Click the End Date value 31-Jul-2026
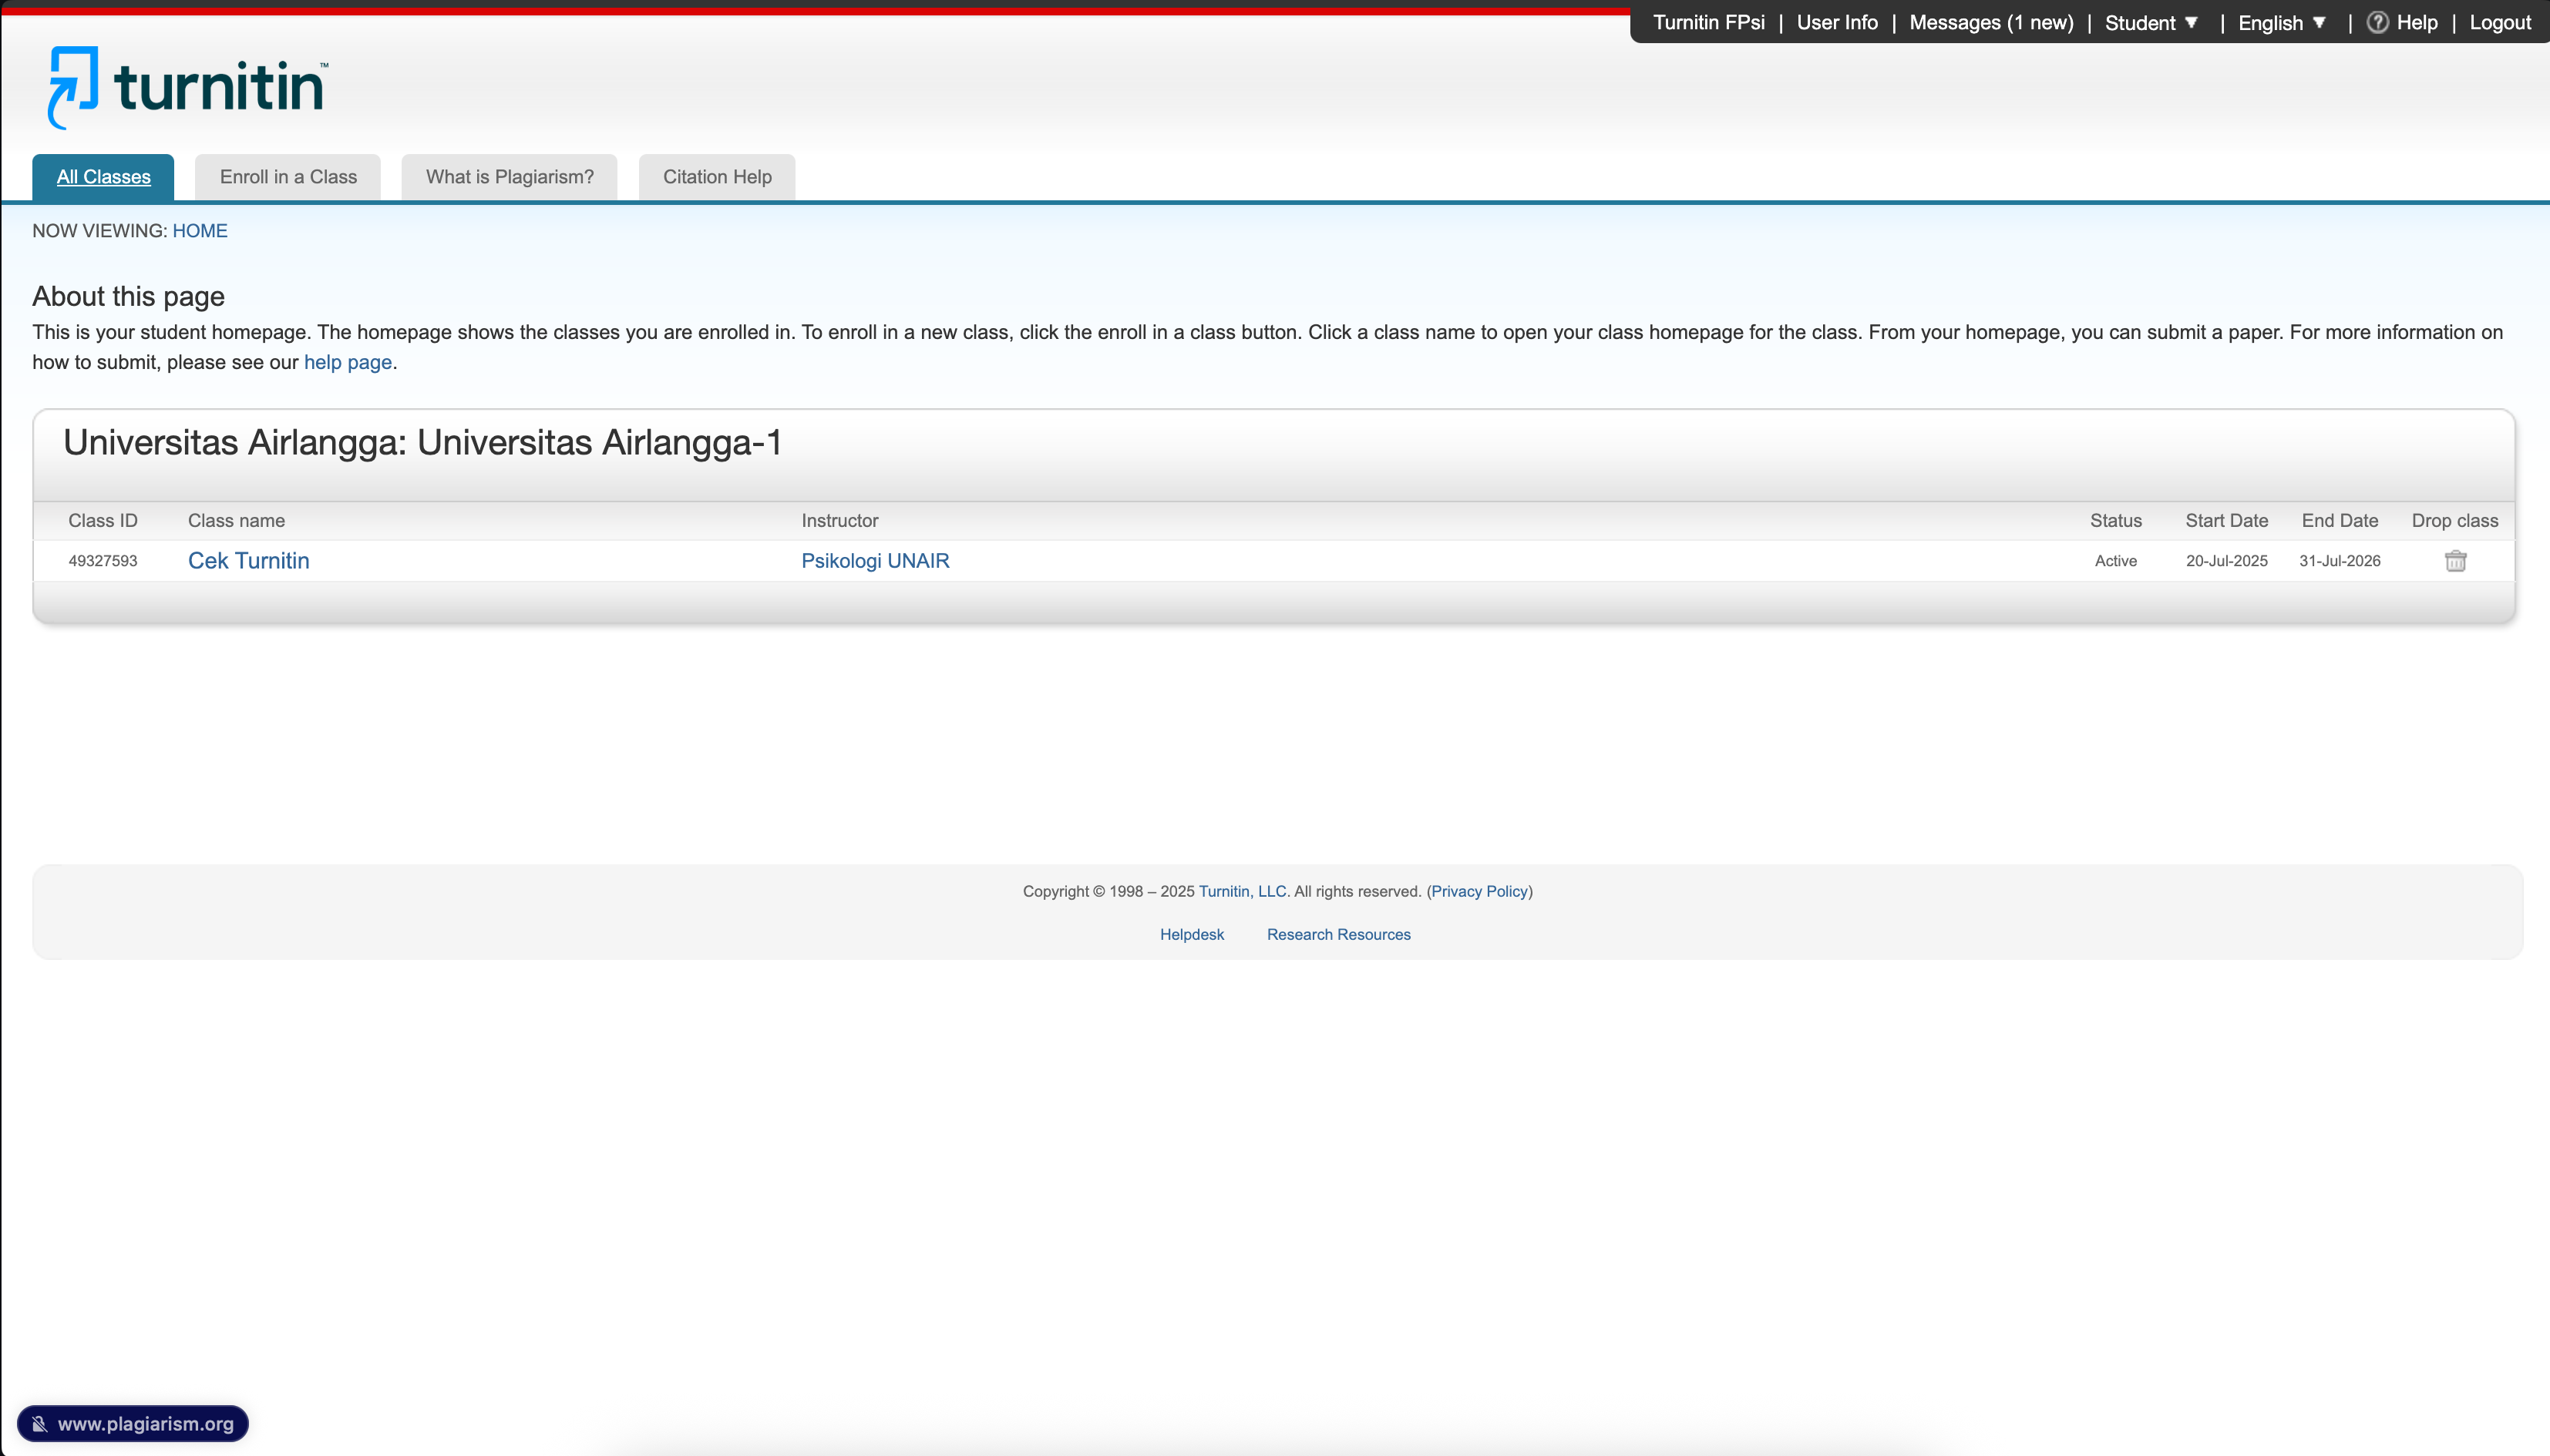This screenshot has width=2550, height=1456. coord(2339,561)
